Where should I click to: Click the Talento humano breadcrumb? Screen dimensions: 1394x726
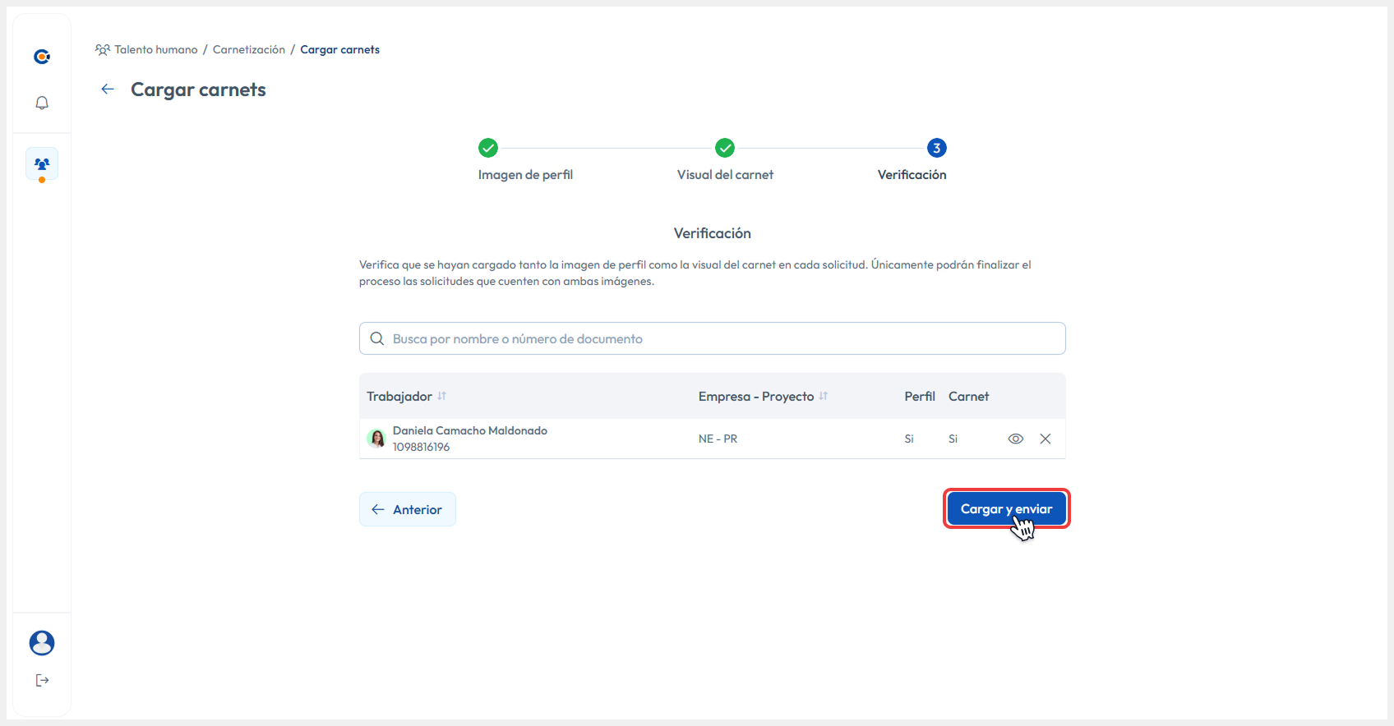(x=155, y=49)
